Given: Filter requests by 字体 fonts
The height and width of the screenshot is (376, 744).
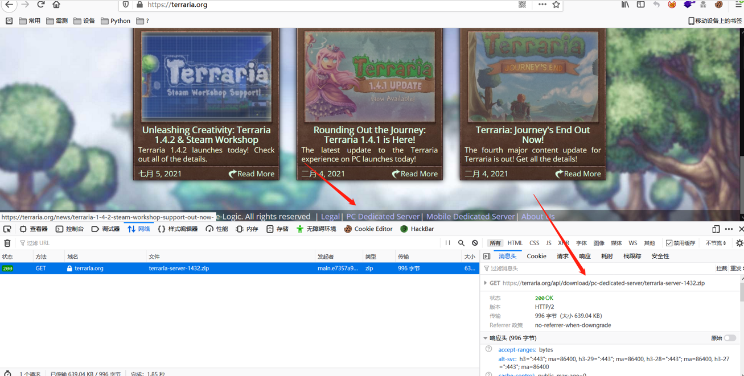Looking at the screenshot, I should 581,243.
